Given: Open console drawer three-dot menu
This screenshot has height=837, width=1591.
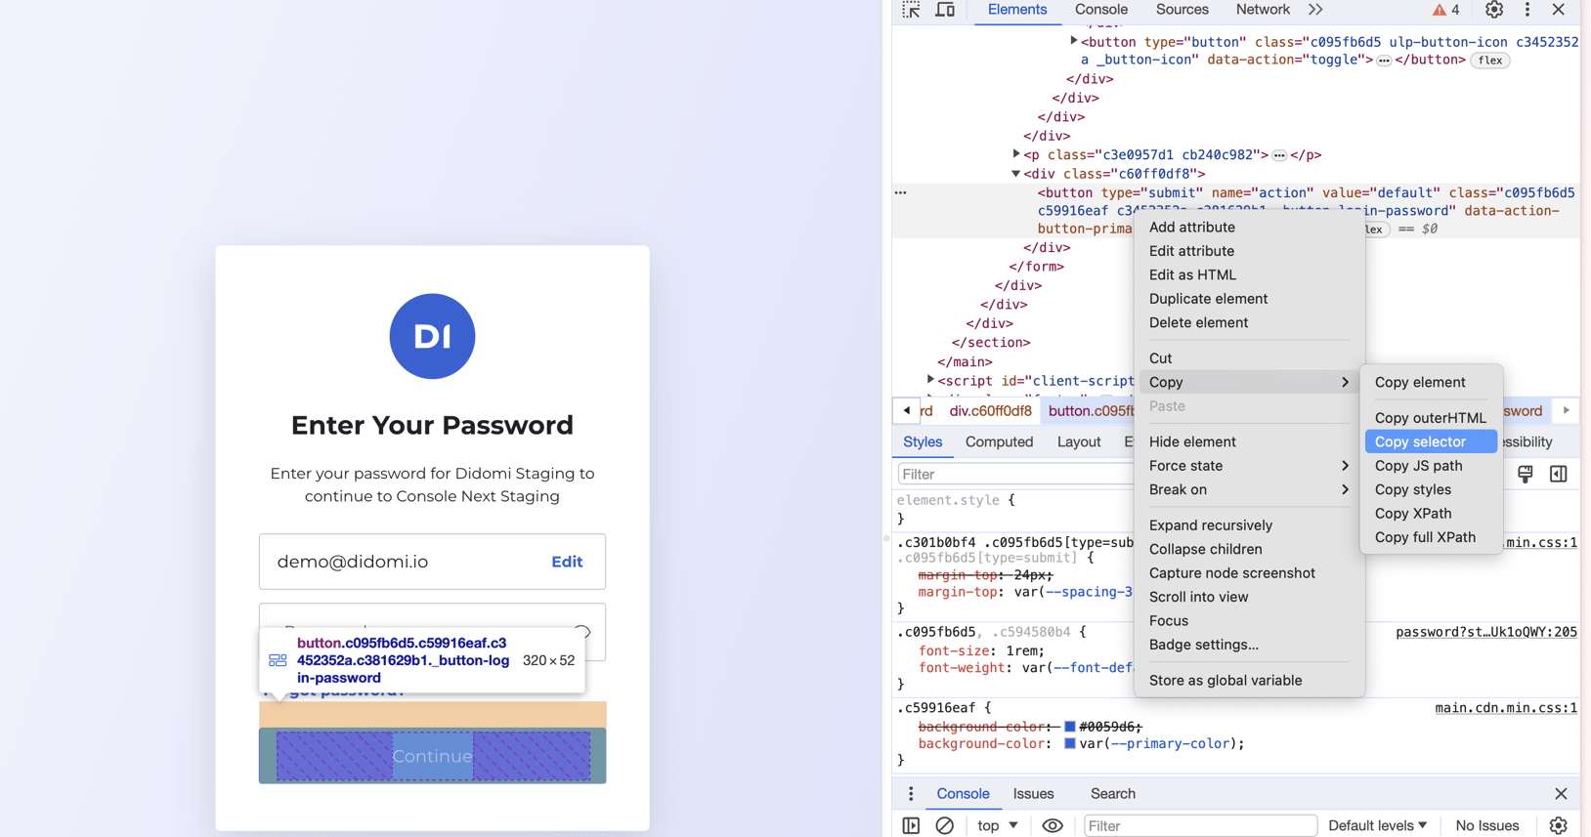Looking at the screenshot, I should (911, 794).
